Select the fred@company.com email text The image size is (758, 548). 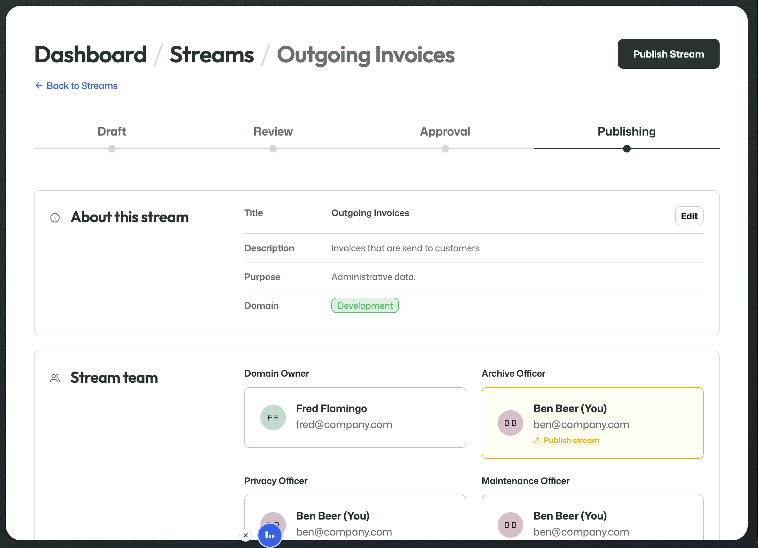tap(344, 424)
